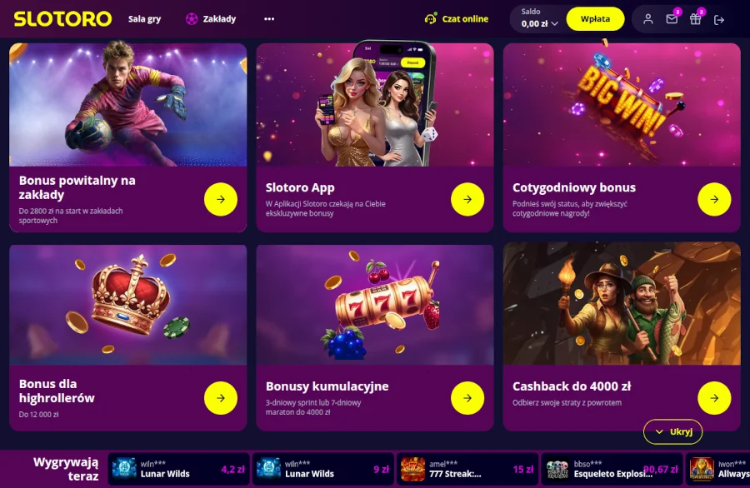Expand the Saldo balance dropdown
The width and height of the screenshot is (750, 488).
coord(539,19)
